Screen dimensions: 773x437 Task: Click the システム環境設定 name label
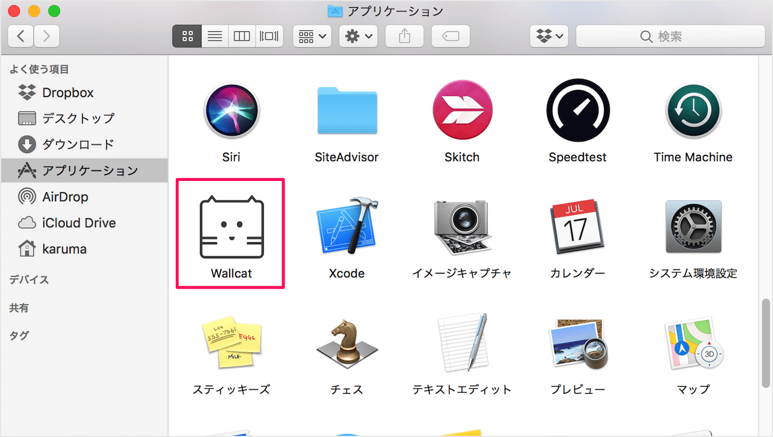[x=693, y=273]
